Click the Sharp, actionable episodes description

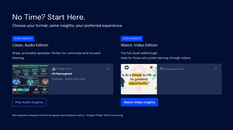point(56,56)
